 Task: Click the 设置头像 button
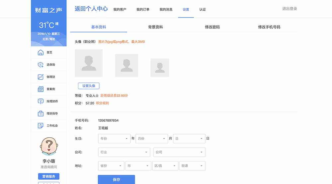[x=89, y=86]
